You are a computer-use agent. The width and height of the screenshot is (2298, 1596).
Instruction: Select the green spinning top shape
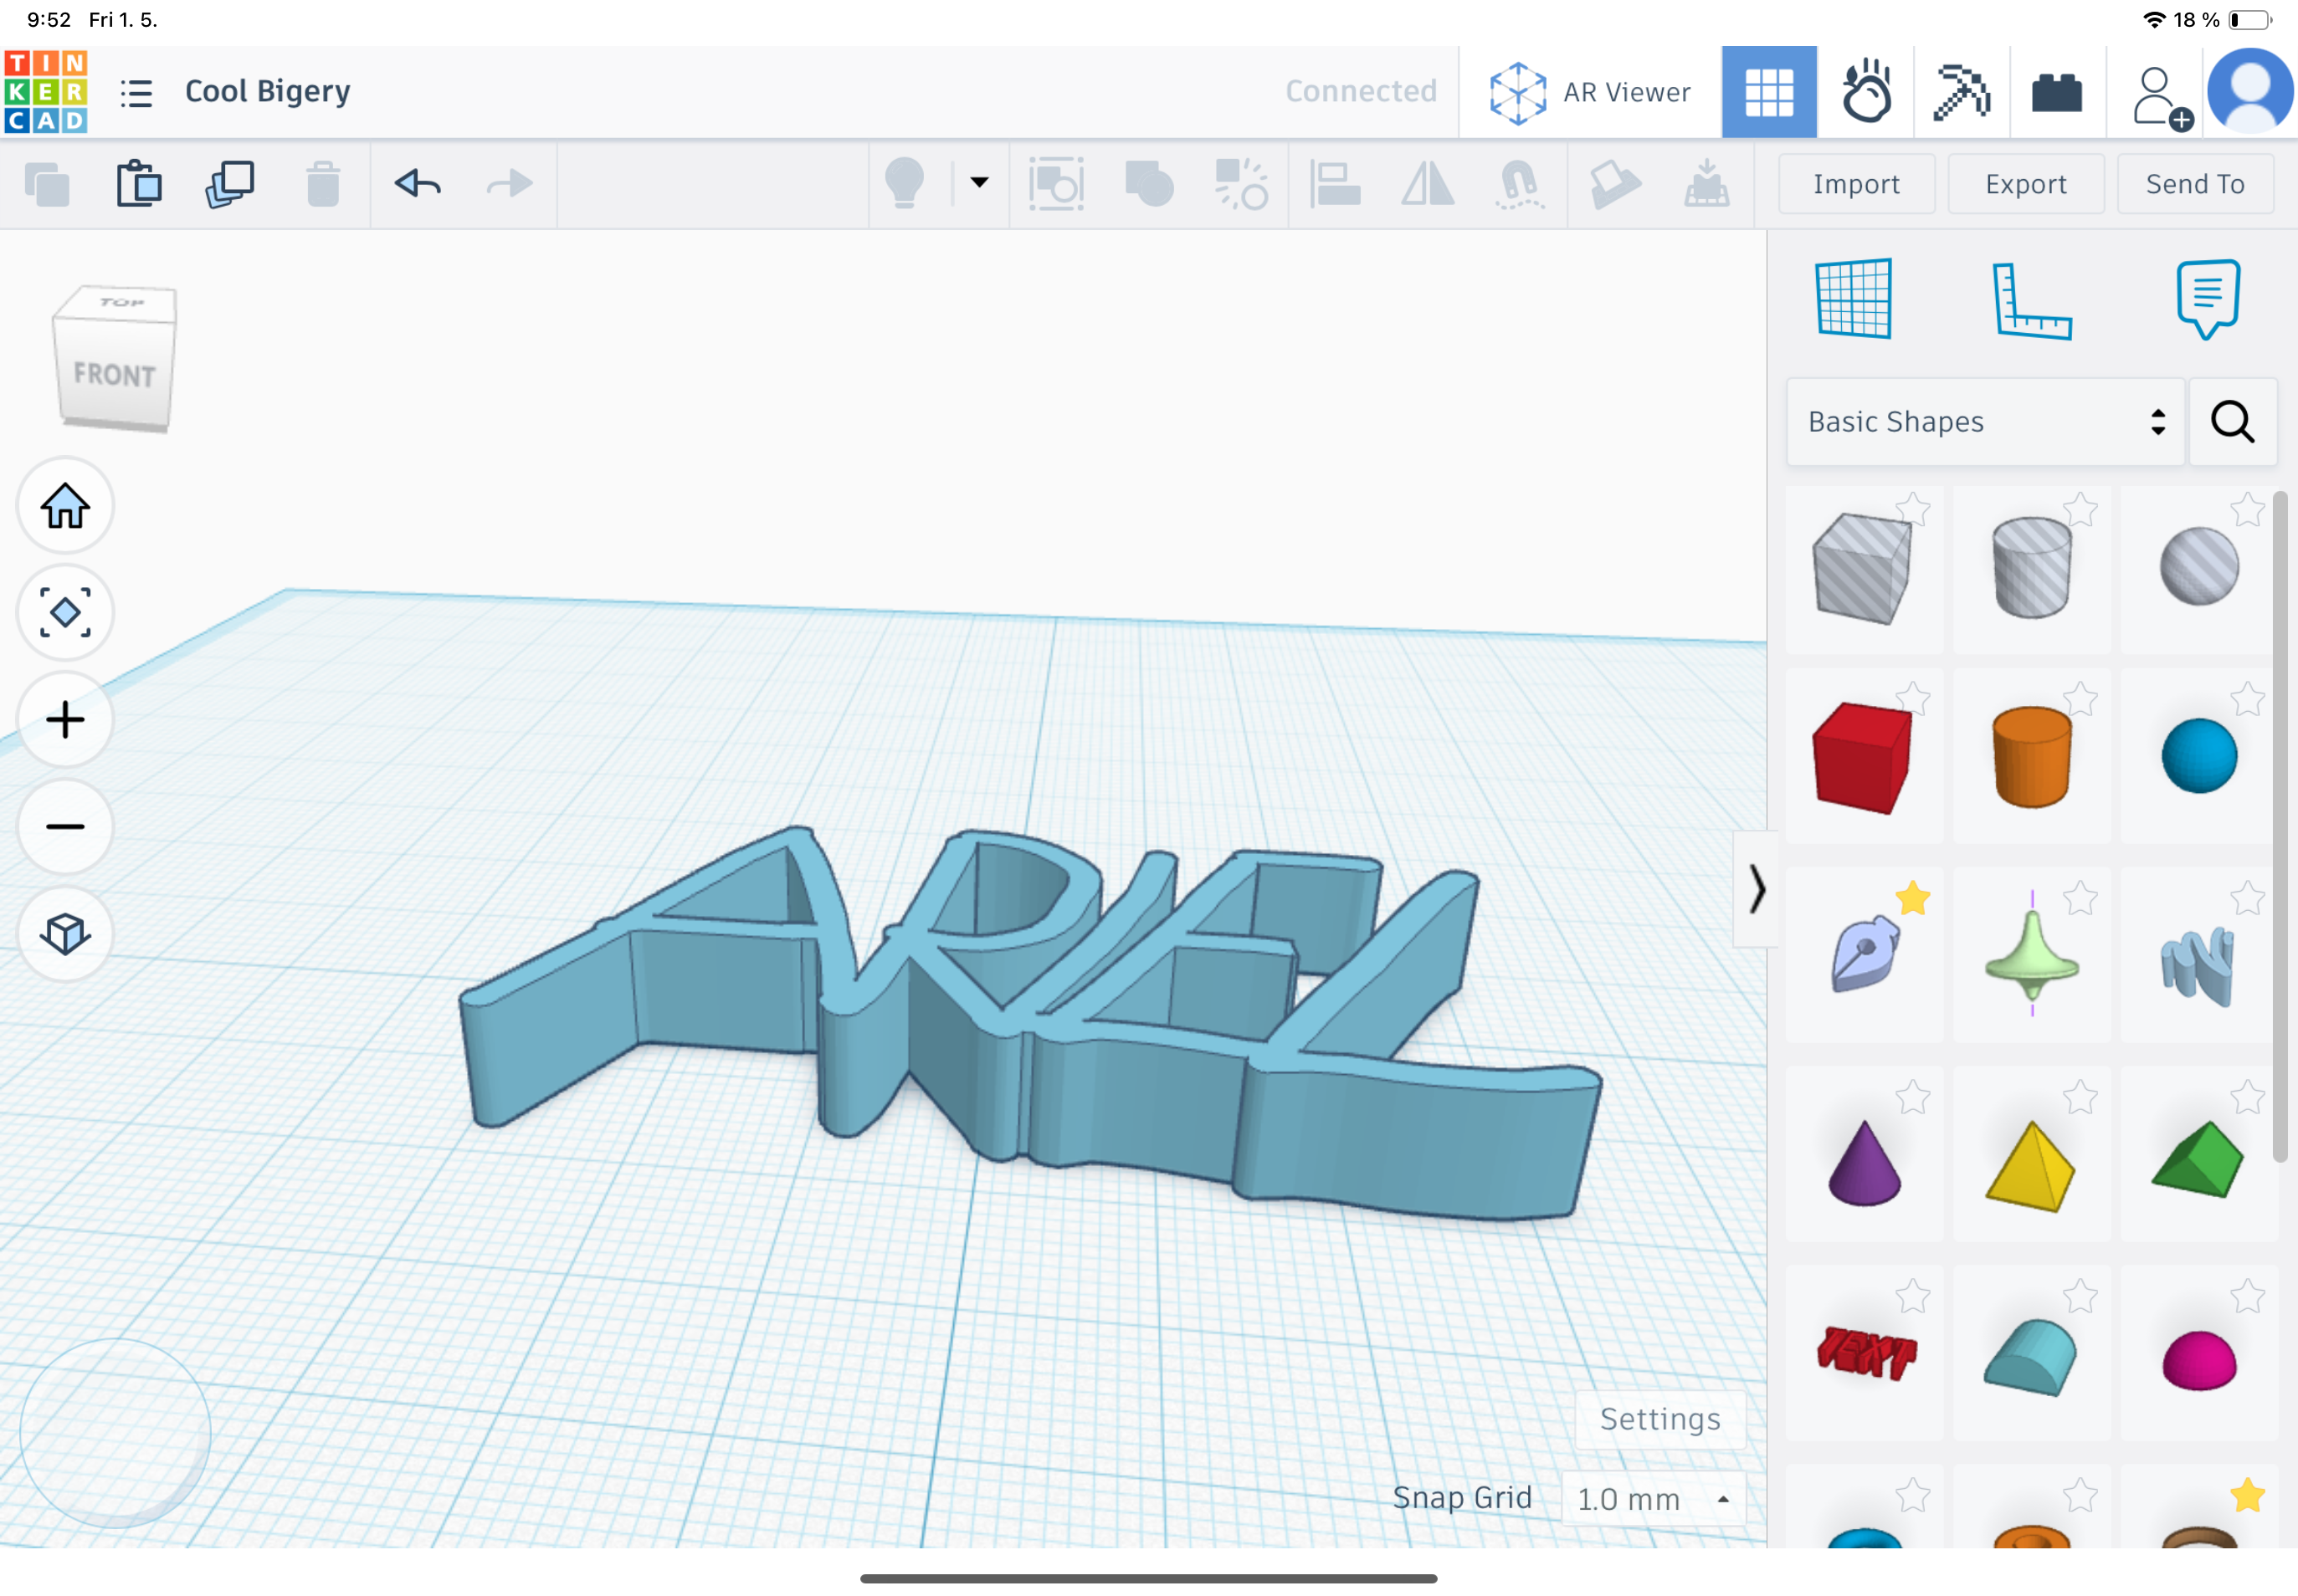[x=2032, y=954]
